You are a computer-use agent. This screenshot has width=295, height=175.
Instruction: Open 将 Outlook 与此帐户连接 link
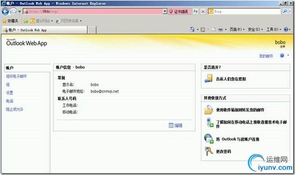(x=238, y=139)
